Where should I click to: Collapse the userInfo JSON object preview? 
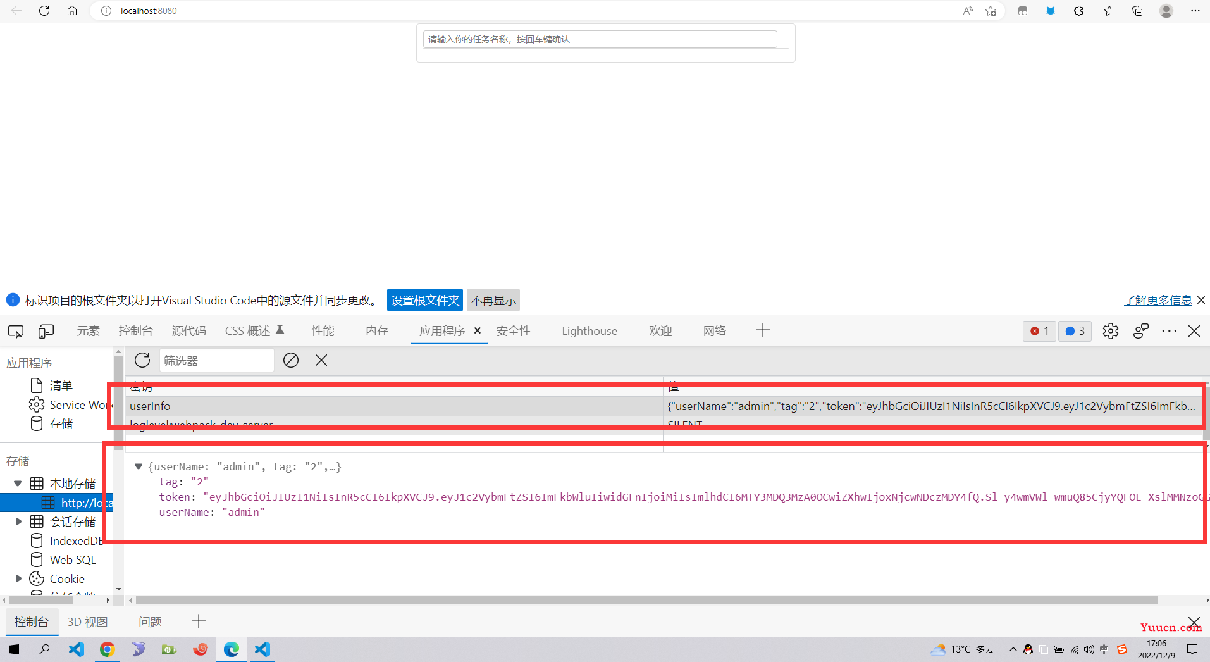point(138,466)
